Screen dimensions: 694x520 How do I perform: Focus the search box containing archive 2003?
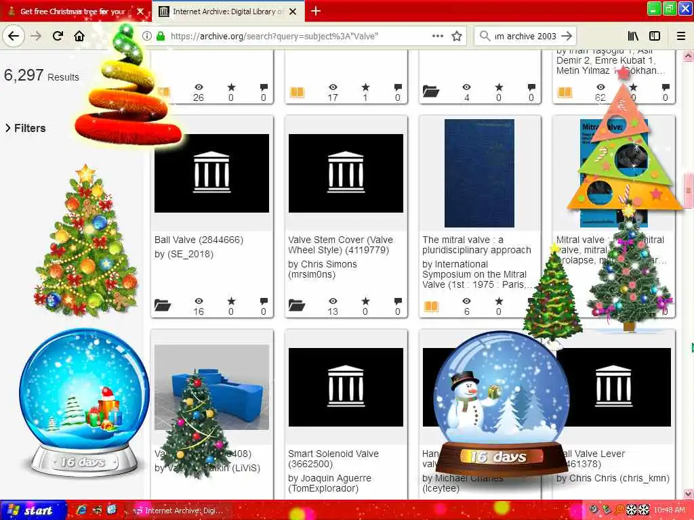coord(525,36)
